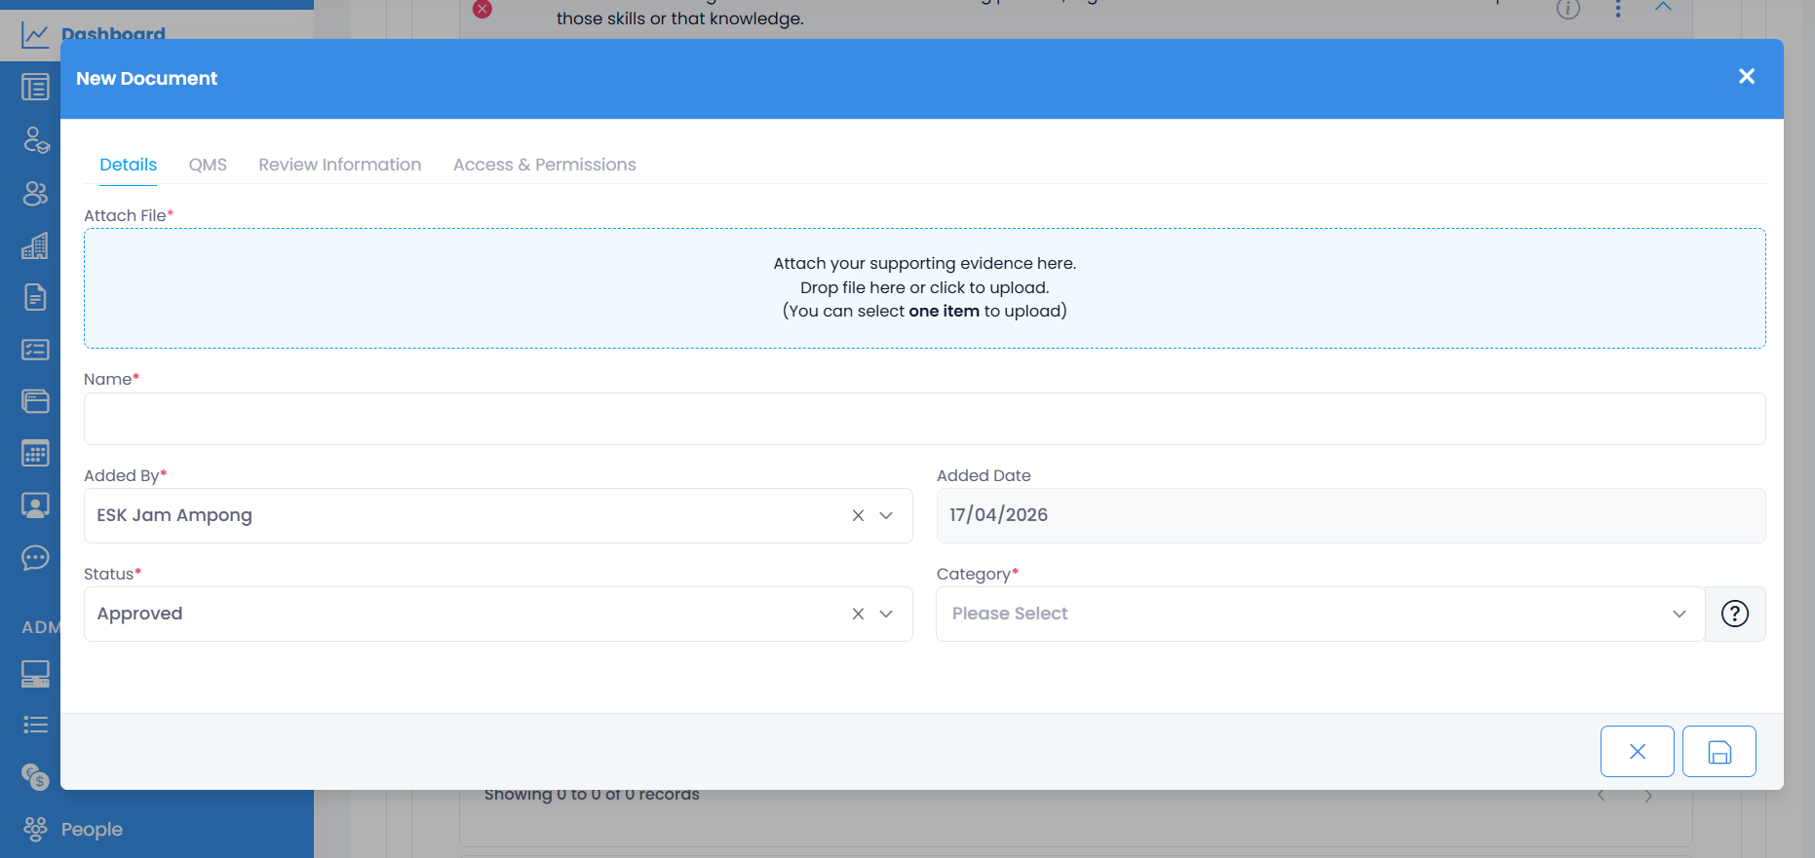Expand the Status dropdown arrow
This screenshot has width=1815, height=858.
(x=886, y=614)
